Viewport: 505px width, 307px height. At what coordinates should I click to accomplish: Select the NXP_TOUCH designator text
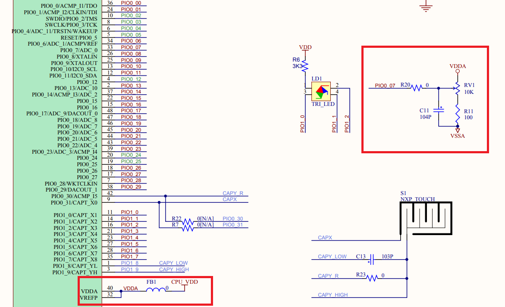[417, 199]
